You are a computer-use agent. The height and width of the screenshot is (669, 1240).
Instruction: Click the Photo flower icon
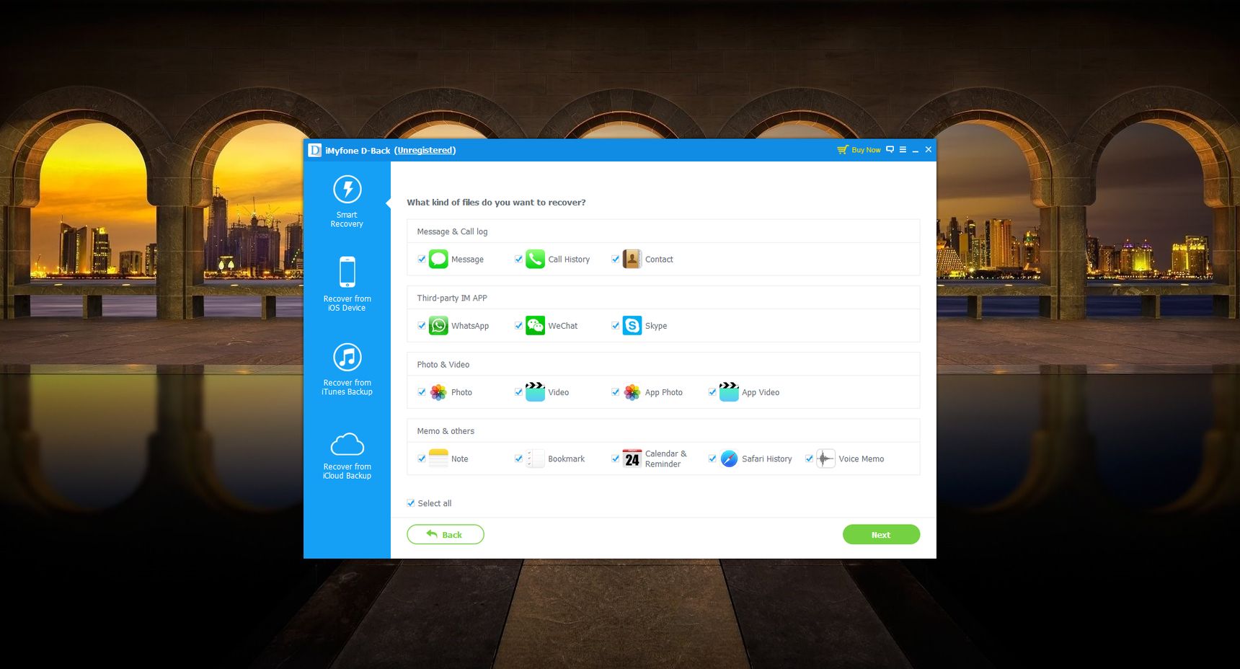click(438, 392)
